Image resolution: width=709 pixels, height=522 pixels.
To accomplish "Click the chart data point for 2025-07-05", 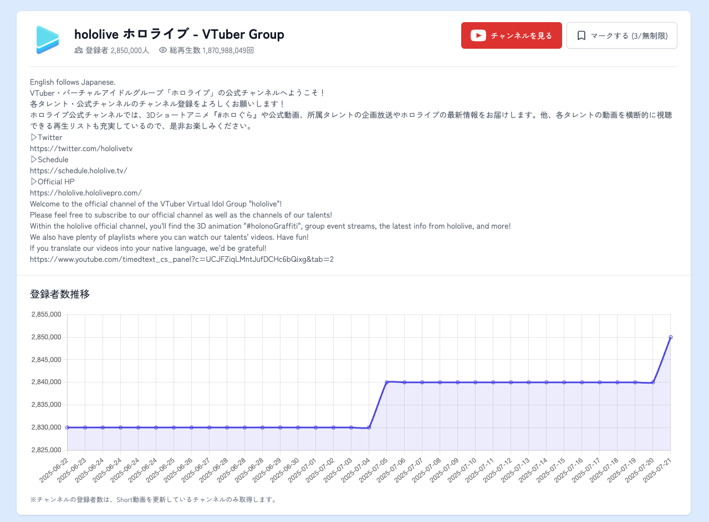I will (387, 382).
